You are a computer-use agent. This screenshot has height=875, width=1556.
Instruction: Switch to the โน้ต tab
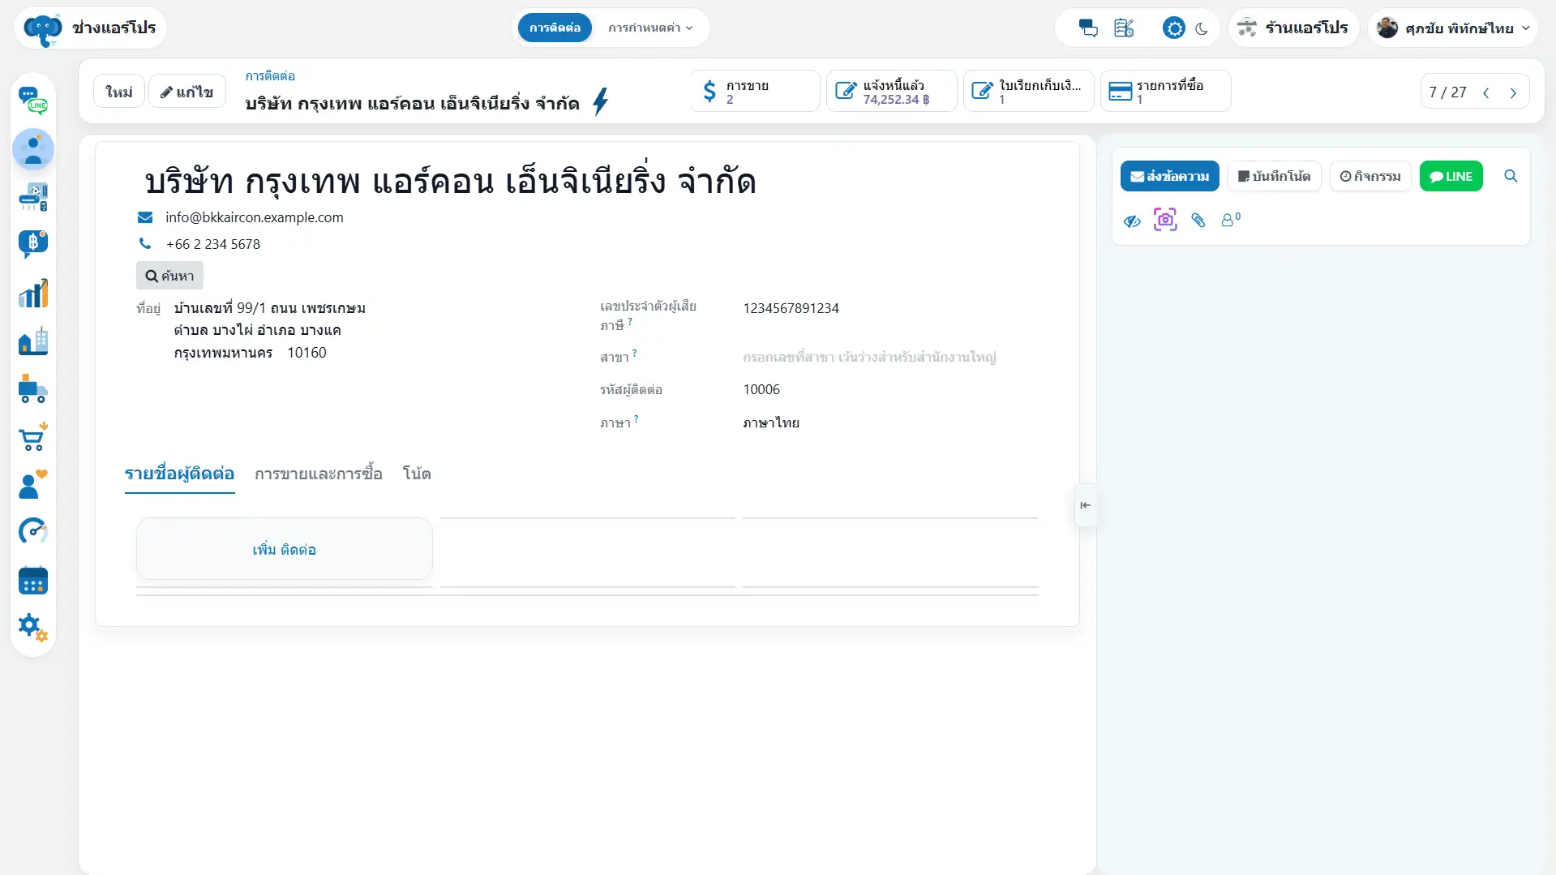coord(417,474)
